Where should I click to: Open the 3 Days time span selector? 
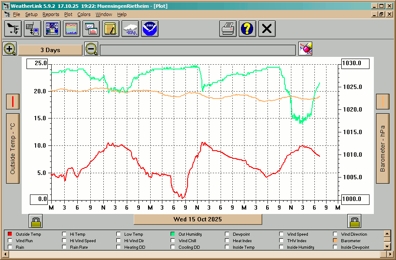(x=50, y=50)
